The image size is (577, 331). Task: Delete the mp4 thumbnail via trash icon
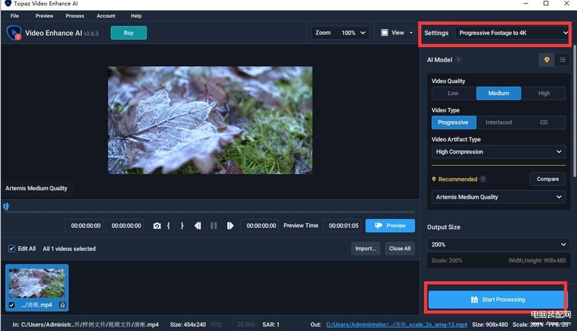tap(62, 305)
